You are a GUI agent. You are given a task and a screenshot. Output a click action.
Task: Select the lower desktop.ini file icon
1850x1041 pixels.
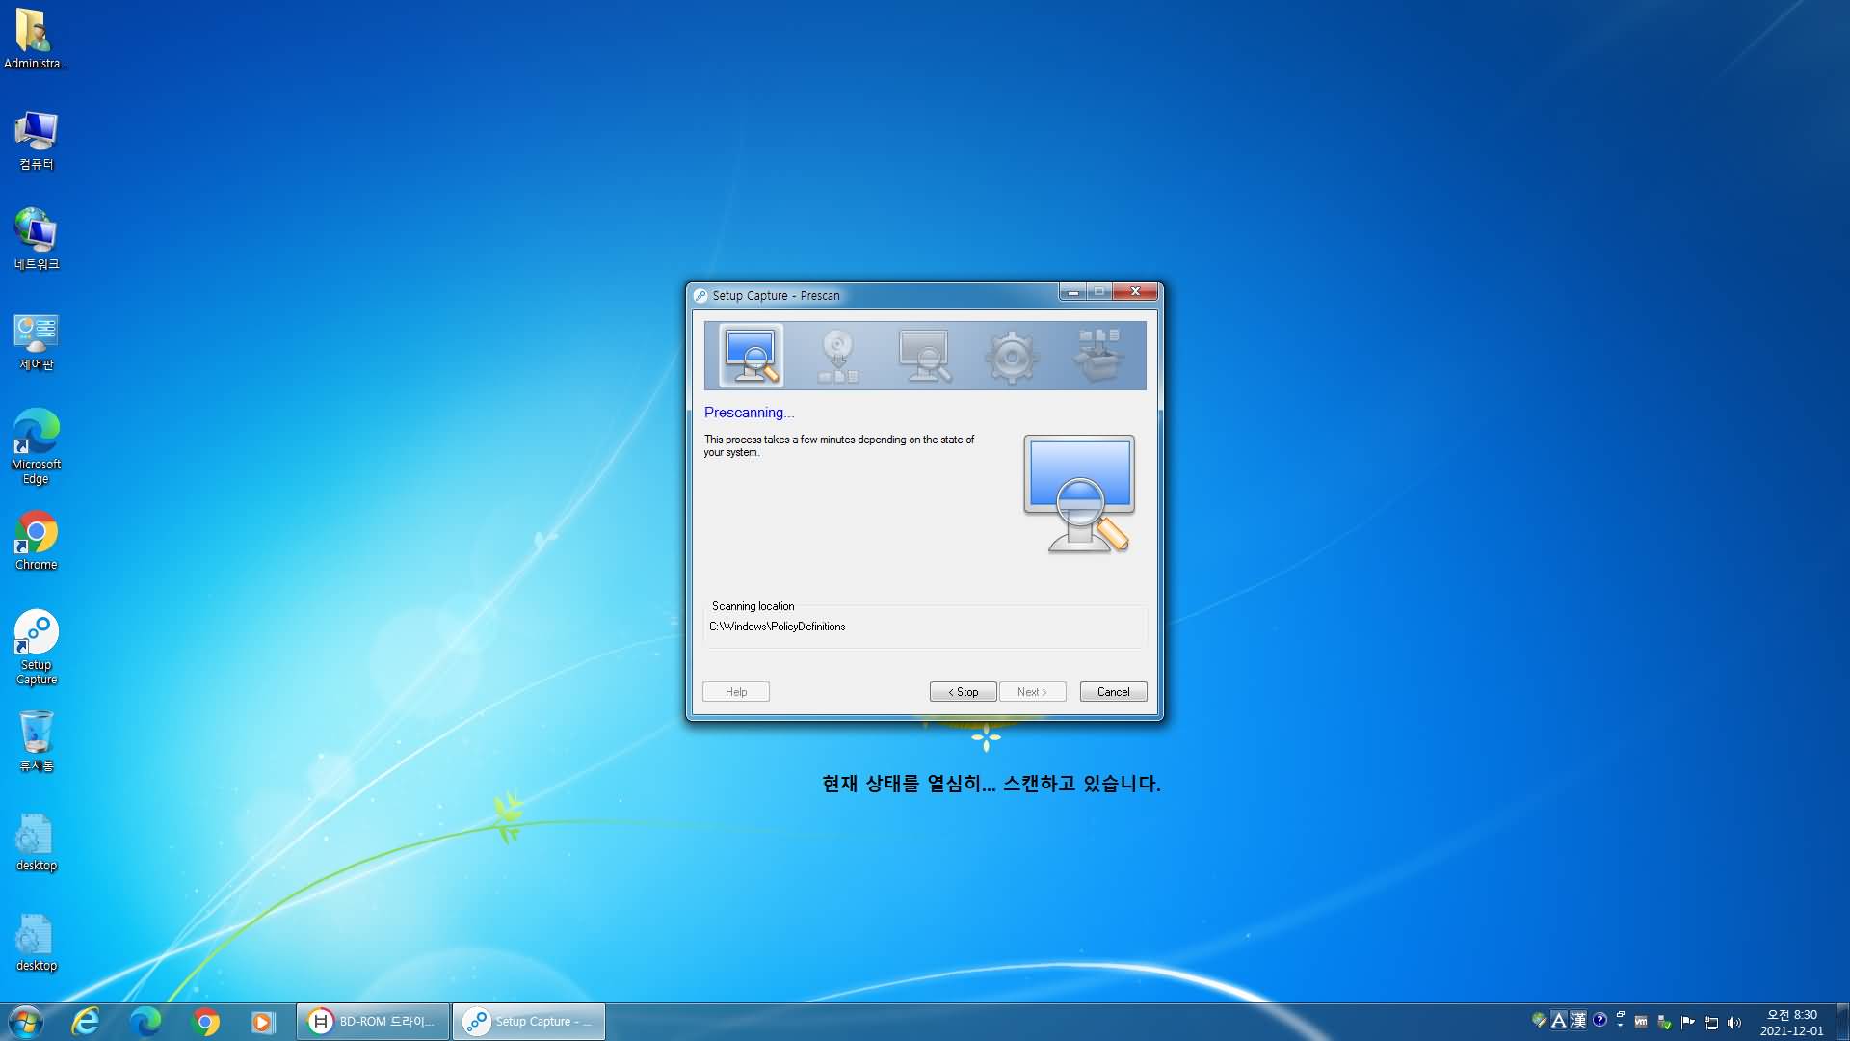pos(36,943)
